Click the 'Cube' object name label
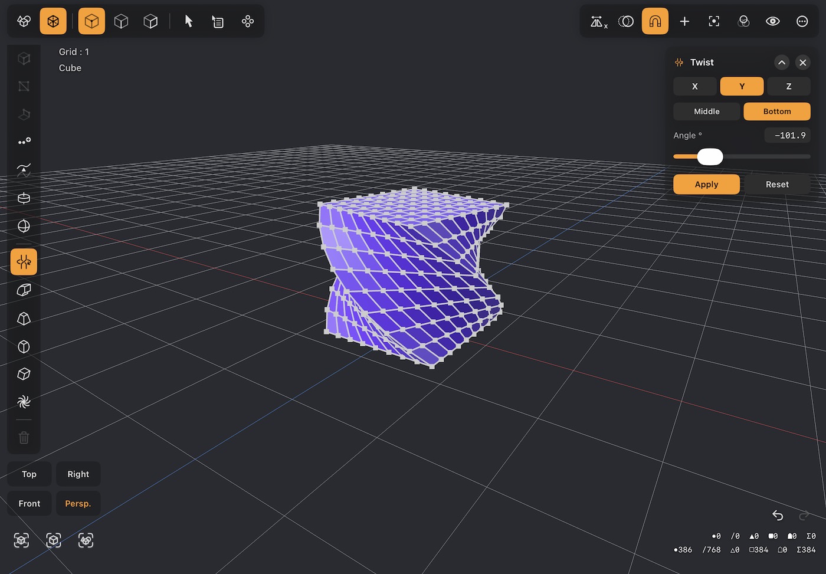The width and height of the screenshot is (826, 574). pos(70,68)
